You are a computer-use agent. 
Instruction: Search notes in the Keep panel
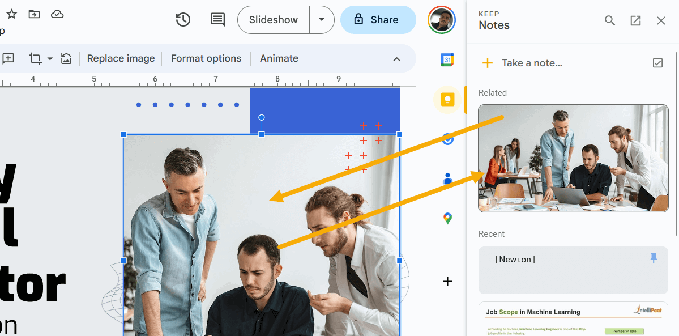click(609, 20)
